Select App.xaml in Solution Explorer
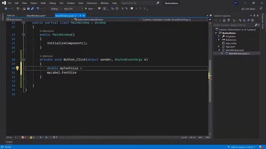 tap(230, 47)
